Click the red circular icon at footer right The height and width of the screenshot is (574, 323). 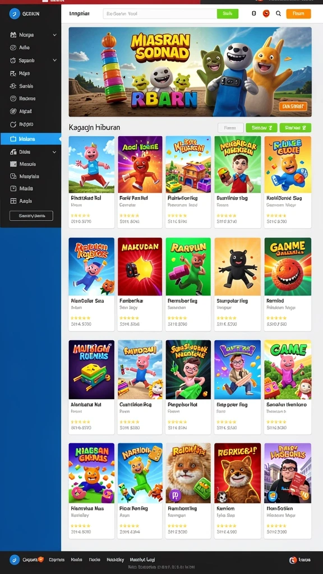pyautogui.click(x=293, y=560)
